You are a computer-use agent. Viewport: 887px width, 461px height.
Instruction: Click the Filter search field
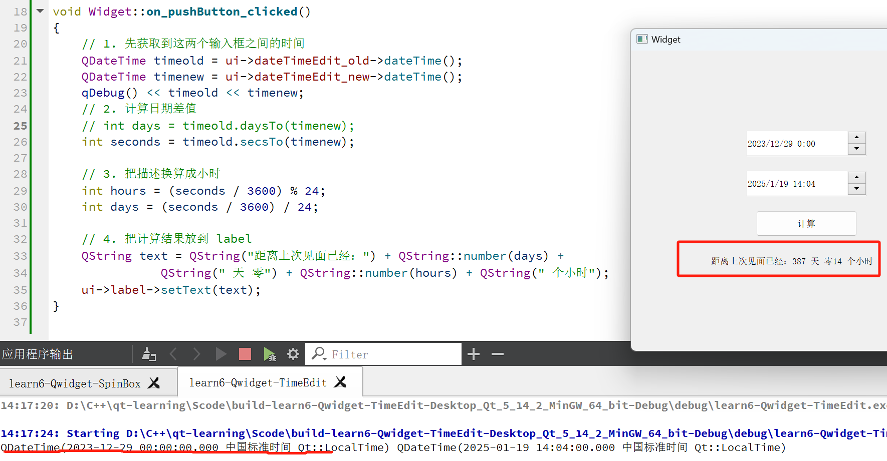coord(383,354)
